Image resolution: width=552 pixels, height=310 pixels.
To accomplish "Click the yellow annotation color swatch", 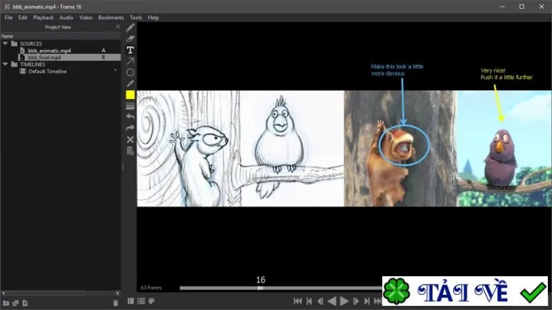I will point(130,95).
